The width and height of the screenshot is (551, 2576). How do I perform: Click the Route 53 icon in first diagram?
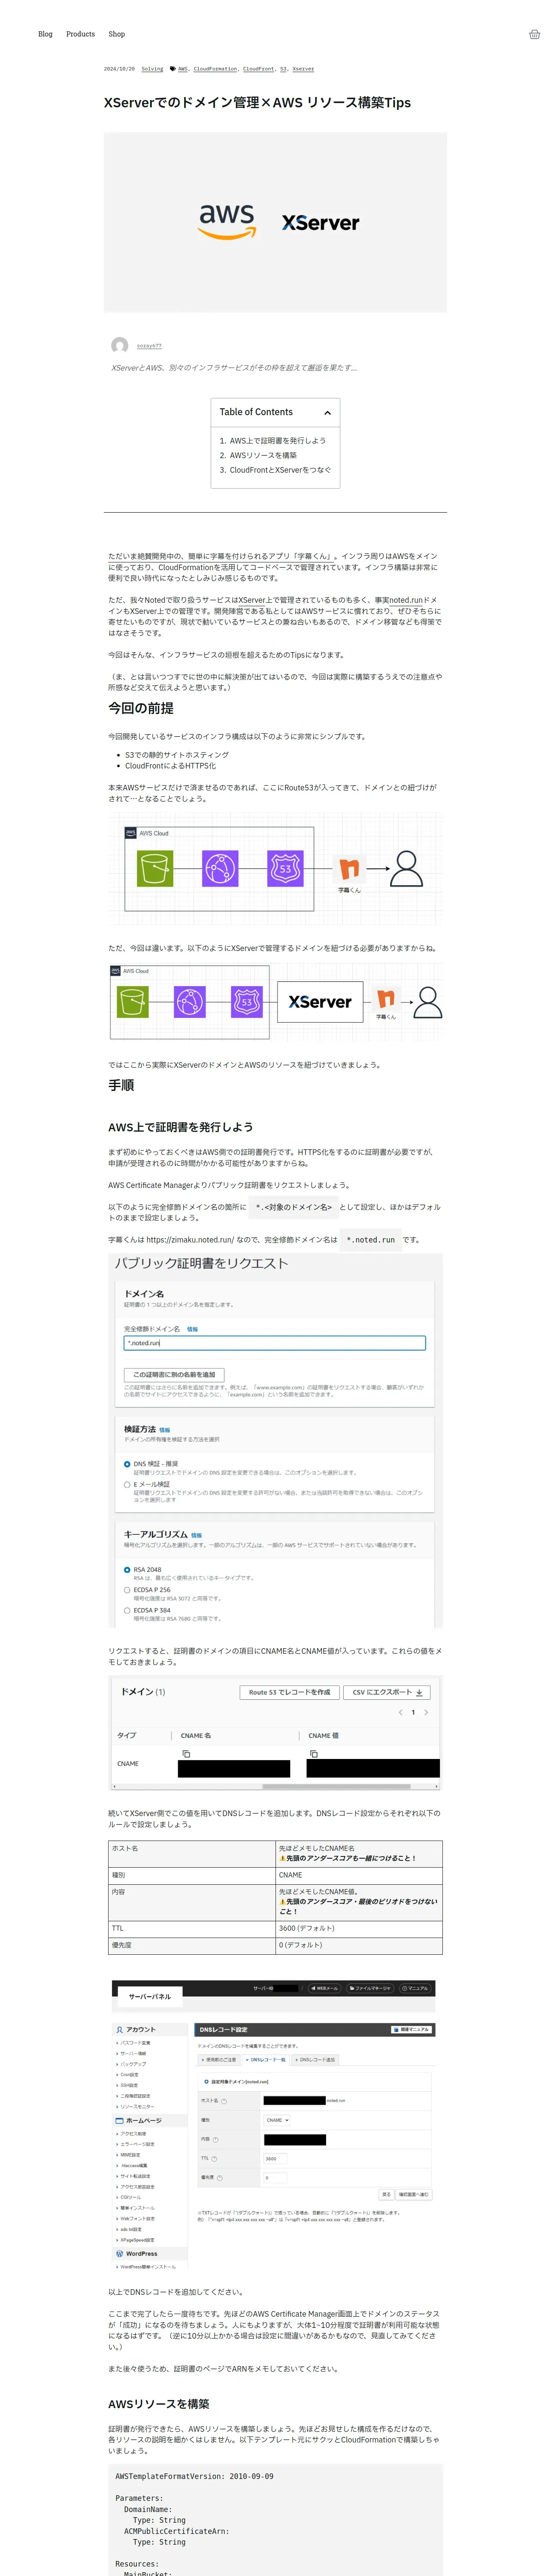point(285,869)
